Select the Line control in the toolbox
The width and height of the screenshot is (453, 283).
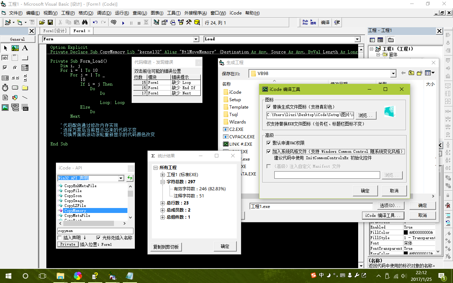pos(25,98)
